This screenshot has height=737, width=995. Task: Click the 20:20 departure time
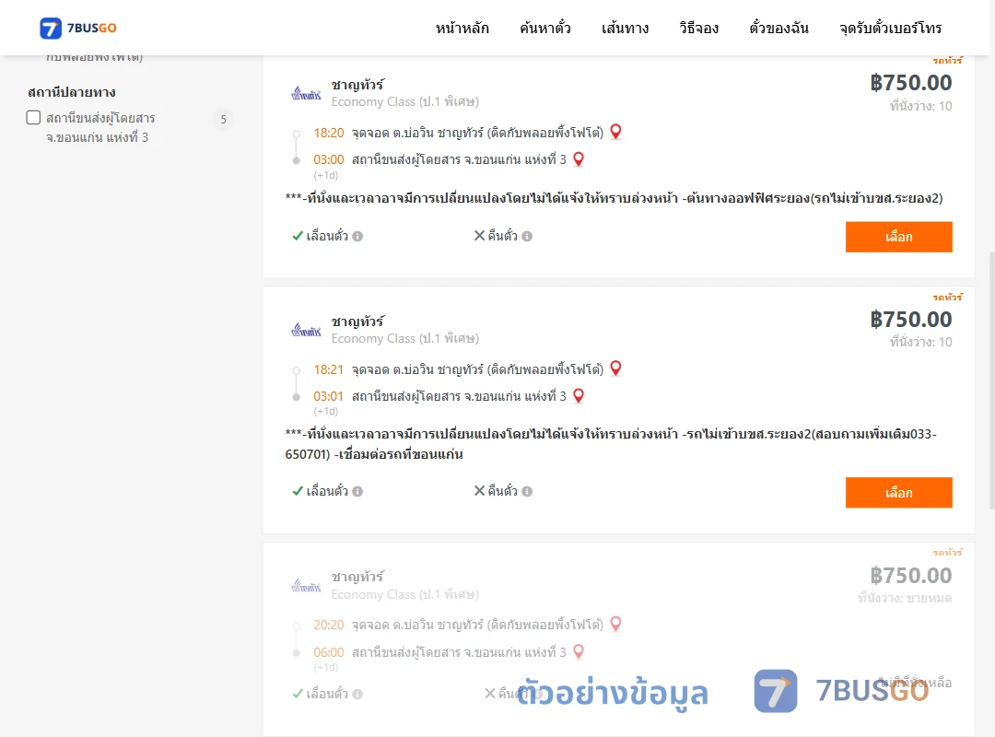(x=329, y=625)
